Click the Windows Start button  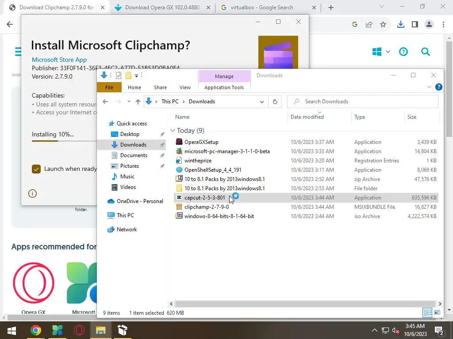pyautogui.click(x=12, y=330)
